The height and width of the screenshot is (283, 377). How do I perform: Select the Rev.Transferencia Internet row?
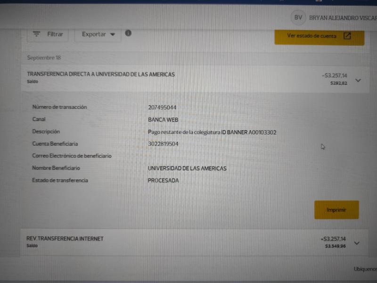click(x=194, y=242)
